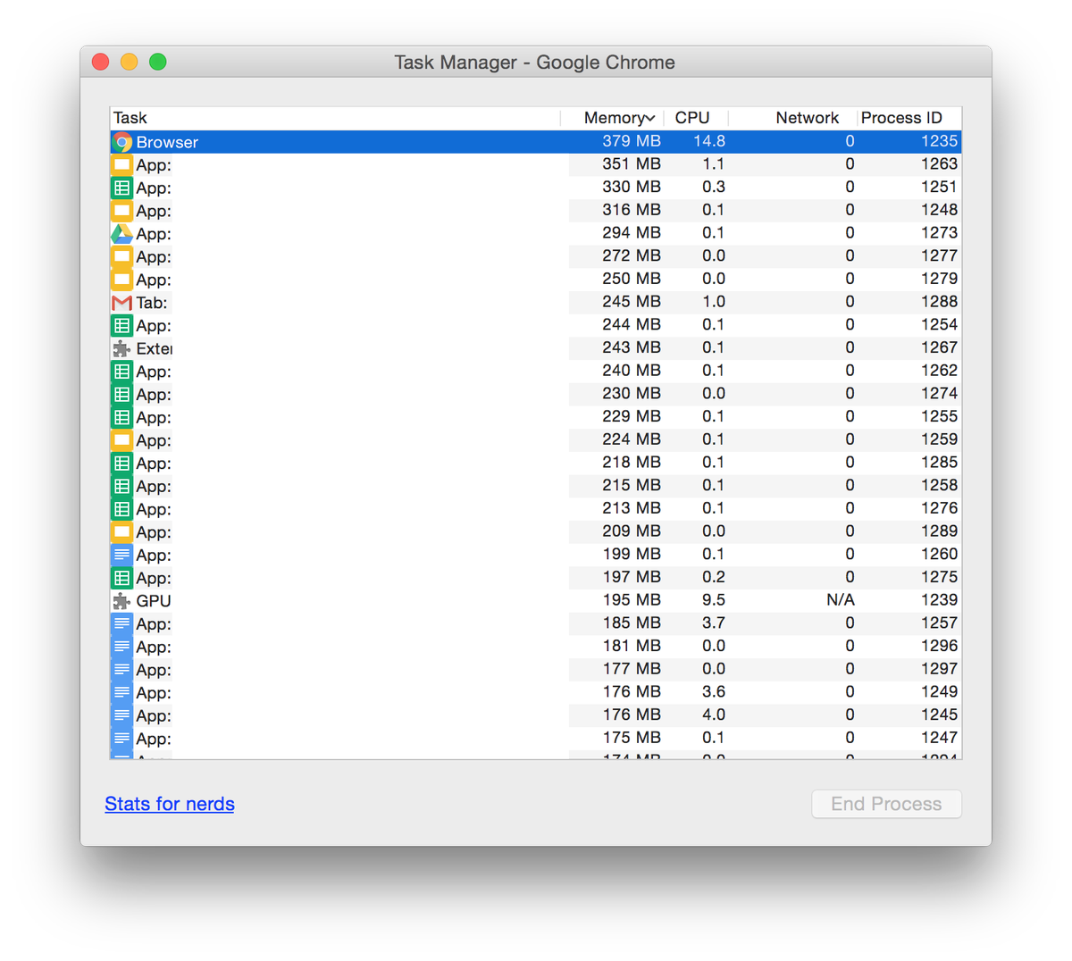Click the 9.5 CPU value
The height and width of the screenshot is (961, 1072).
(714, 600)
